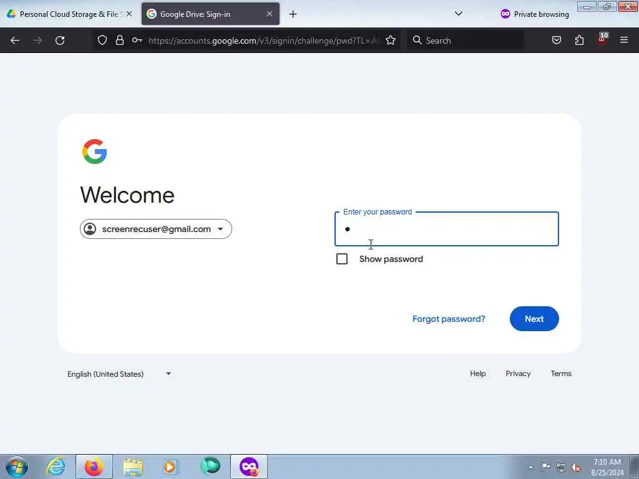The height and width of the screenshot is (479, 639).
Task: Open the English (United States) language dropdown
Action: (x=119, y=374)
